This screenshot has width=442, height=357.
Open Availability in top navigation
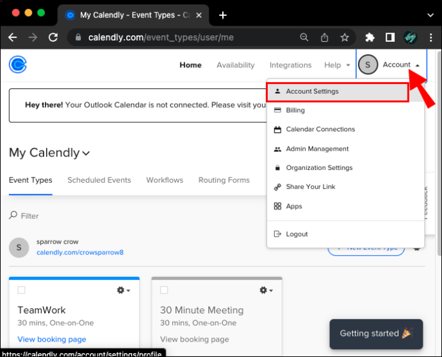tap(235, 65)
